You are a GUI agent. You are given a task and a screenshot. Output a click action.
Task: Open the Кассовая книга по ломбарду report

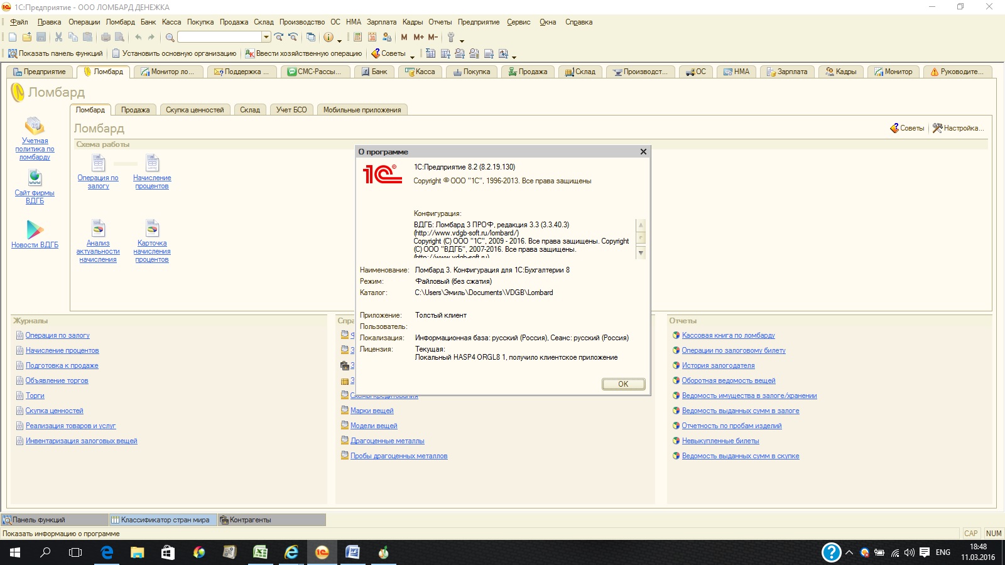(728, 335)
